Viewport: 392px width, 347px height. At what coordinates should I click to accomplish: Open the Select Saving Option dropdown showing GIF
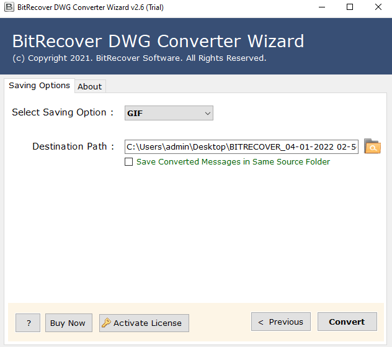pyautogui.click(x=169, y=113)
